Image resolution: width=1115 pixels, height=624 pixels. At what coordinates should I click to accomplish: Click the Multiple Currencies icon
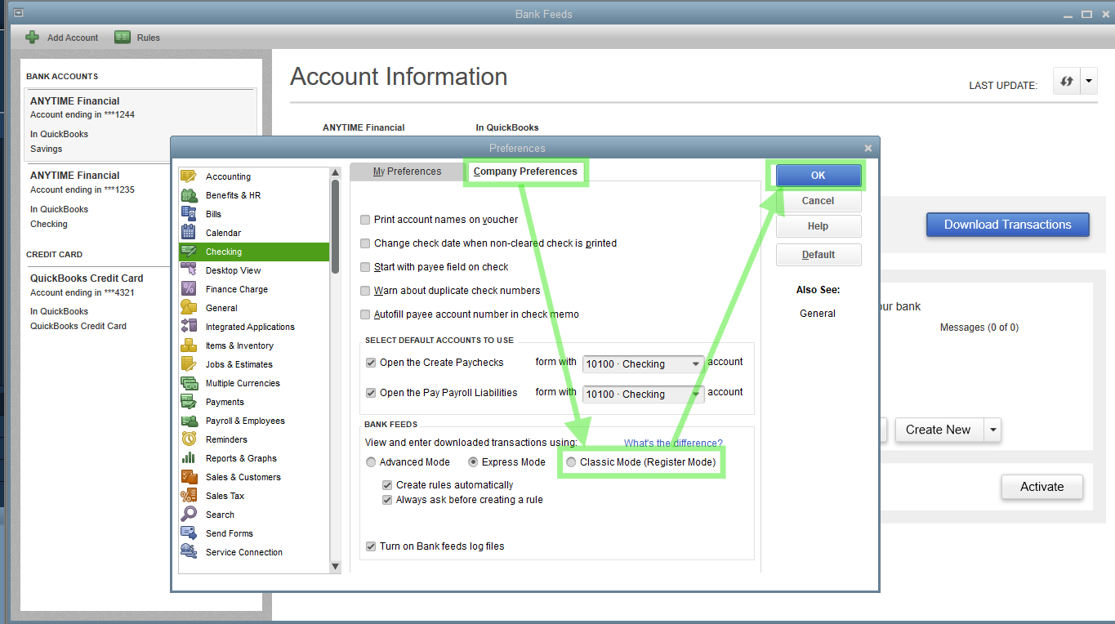pyautogui.click(x=189, y=383)
